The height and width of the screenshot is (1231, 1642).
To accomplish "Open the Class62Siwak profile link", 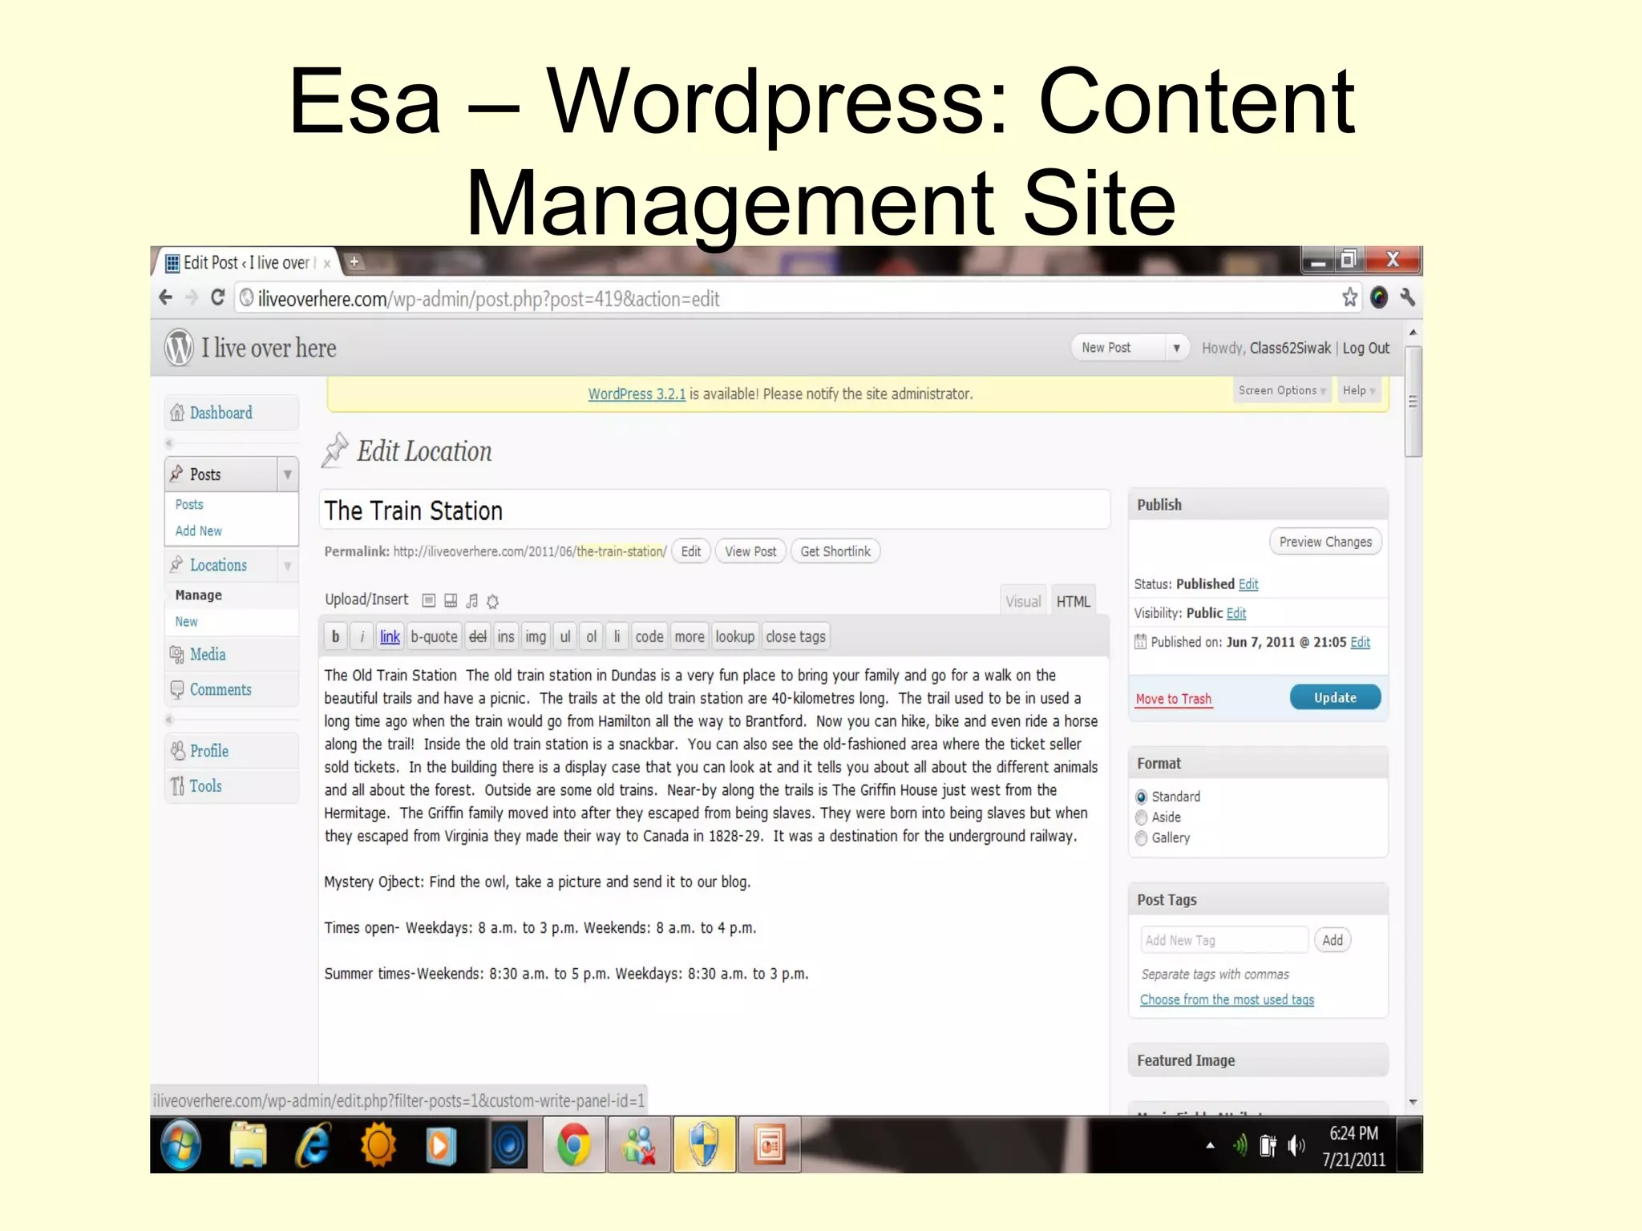I will tap(1290, 348).
